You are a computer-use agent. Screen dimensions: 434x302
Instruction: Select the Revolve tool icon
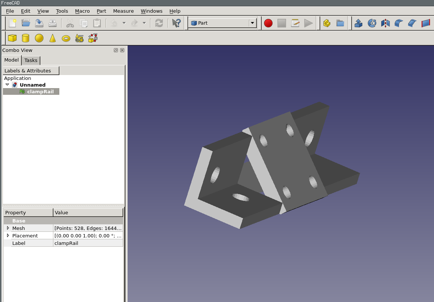pyautogui.click(x=372, y=23)
